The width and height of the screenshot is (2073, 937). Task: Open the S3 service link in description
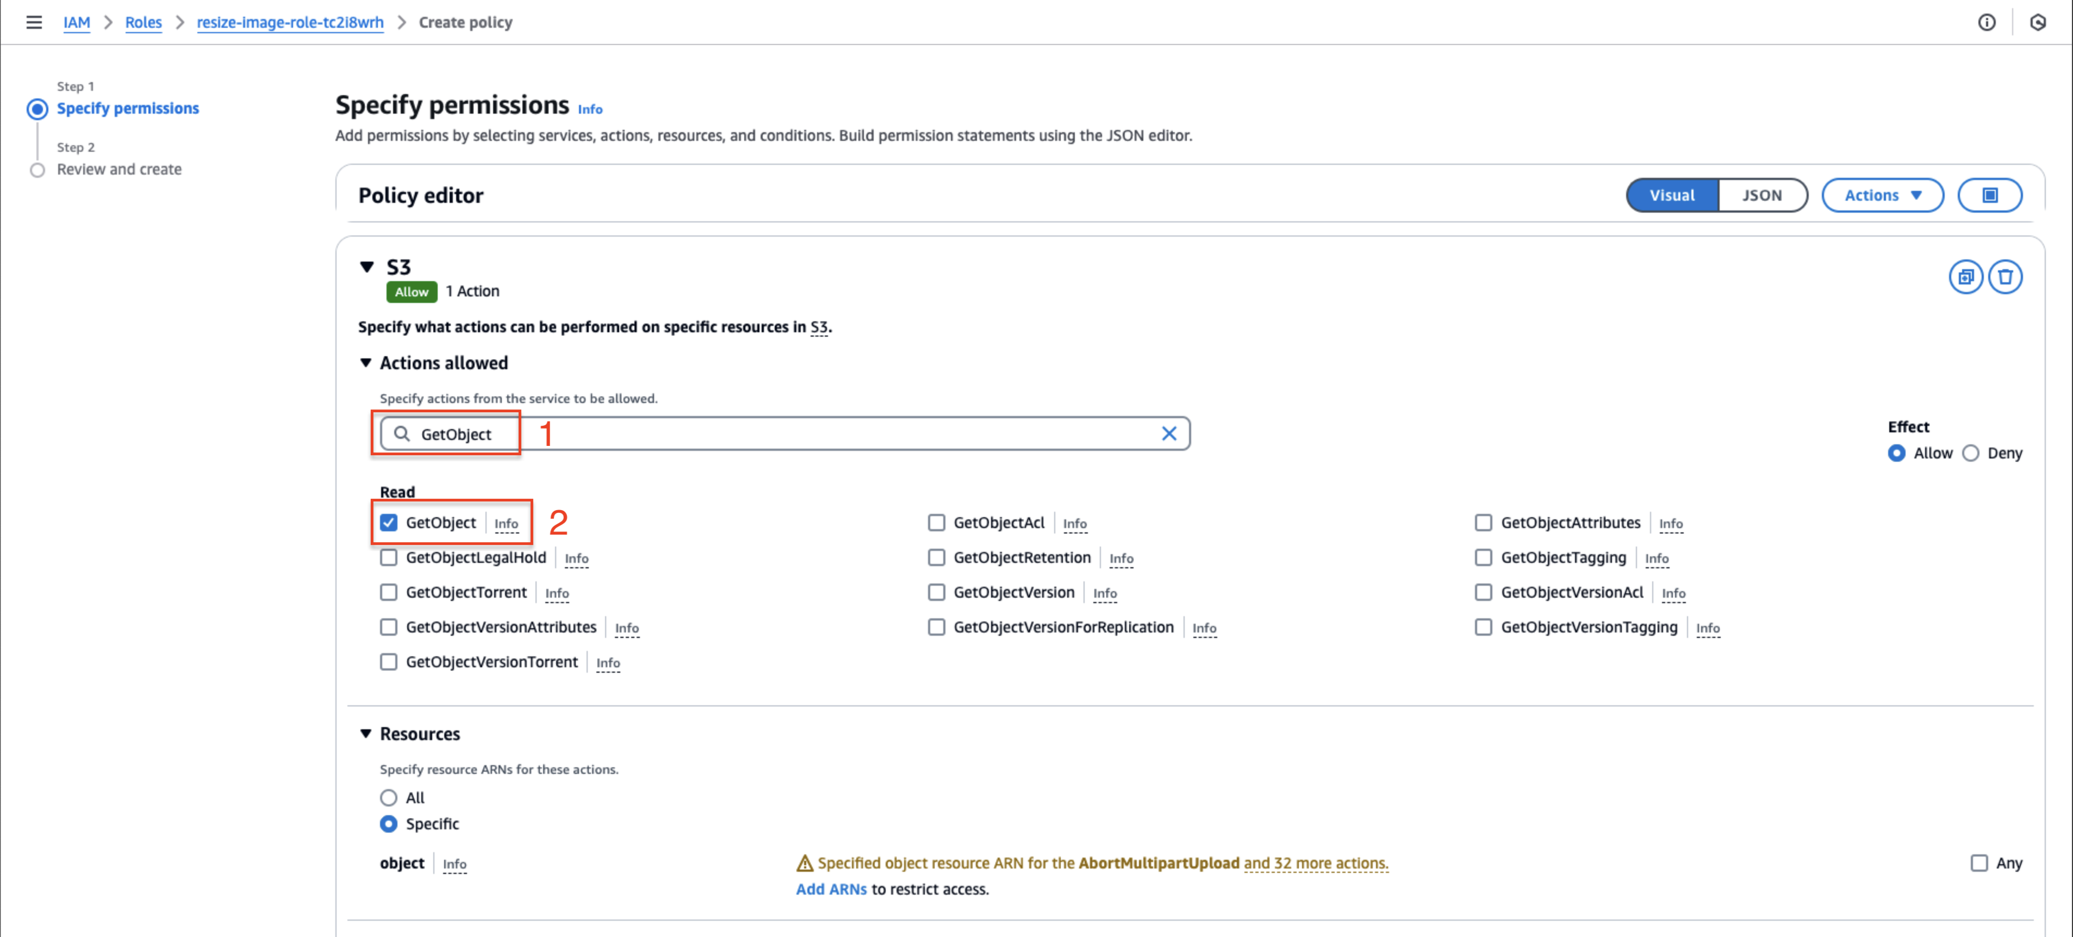818,327
